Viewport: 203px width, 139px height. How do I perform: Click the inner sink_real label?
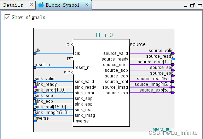83,110
